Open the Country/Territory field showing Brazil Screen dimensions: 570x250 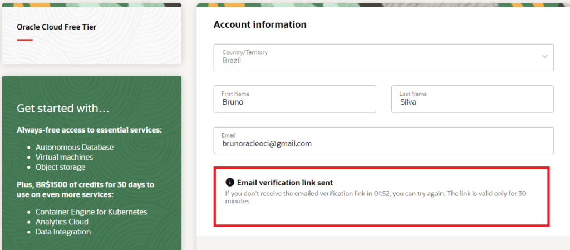coord(384,57)
